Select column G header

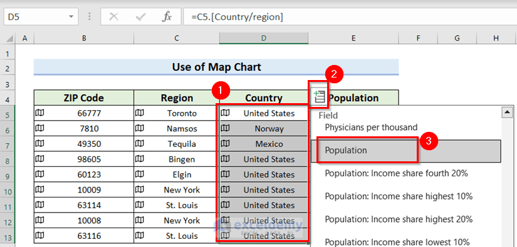click(457, 39)
